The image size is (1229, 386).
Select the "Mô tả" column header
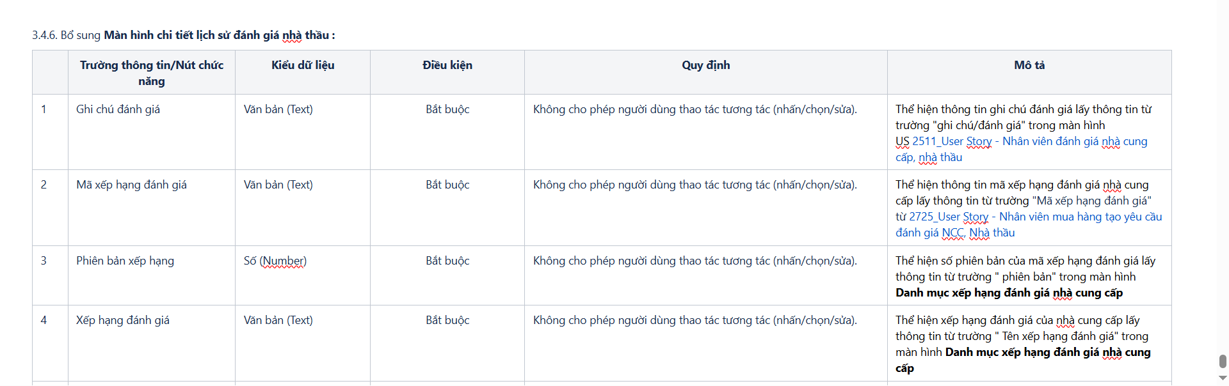1029,65
